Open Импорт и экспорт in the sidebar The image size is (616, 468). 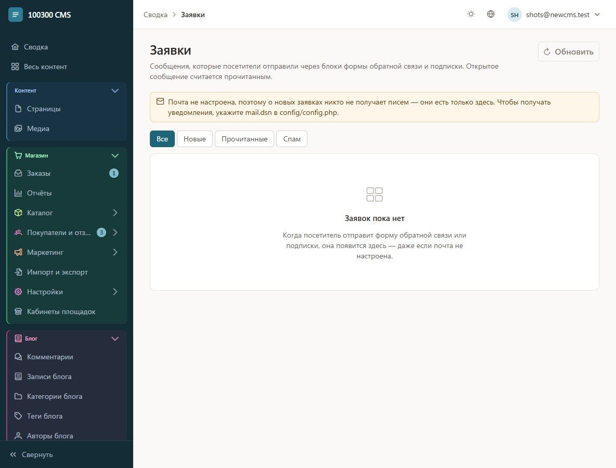(67, 272)
